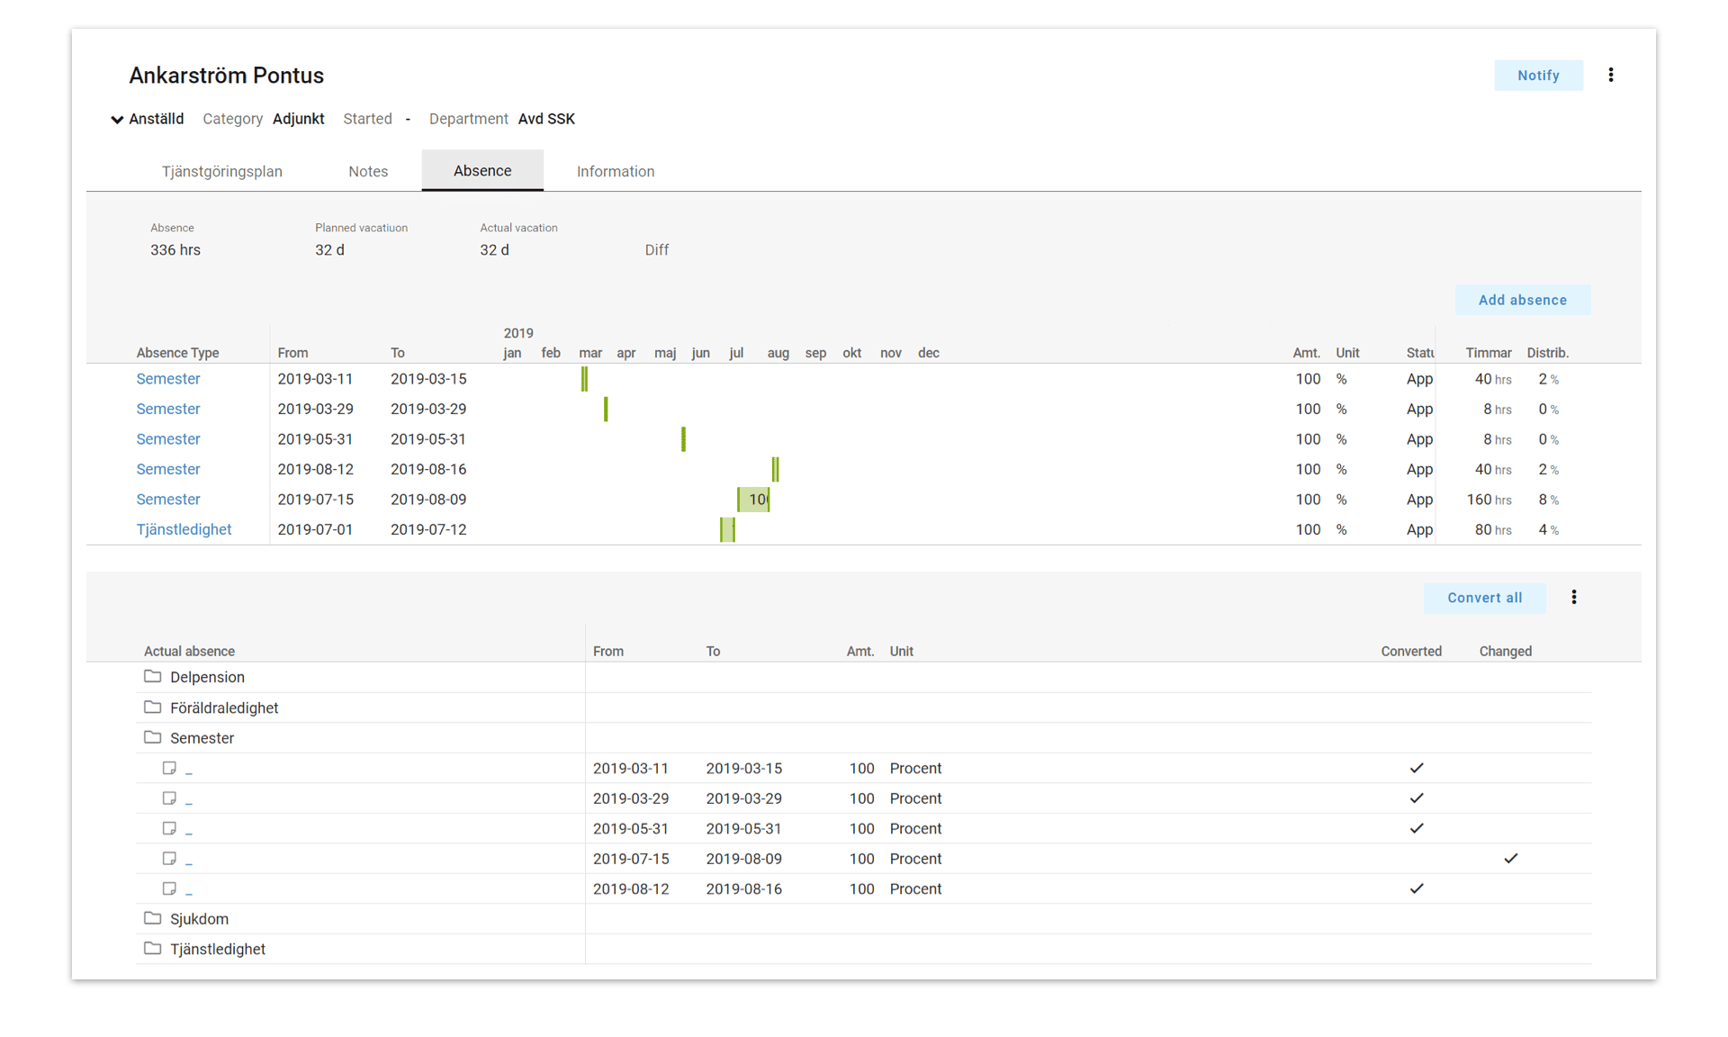Screen dimensions: 1728x1037
Task: Click the document icon on the 2019-05-31 row
Action: [170, 828]
